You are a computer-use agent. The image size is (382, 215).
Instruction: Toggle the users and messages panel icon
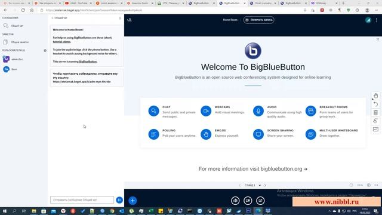[x=130, y=20]
